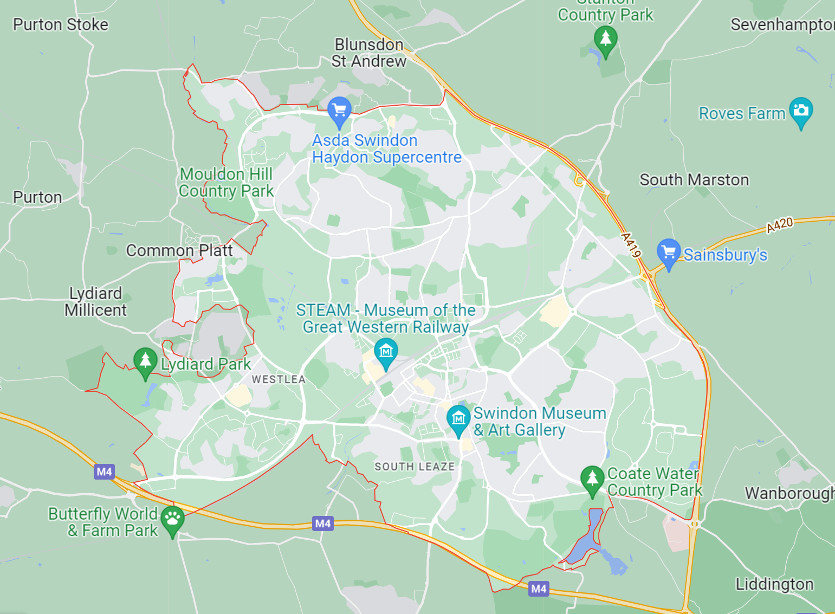Open the Asda Swindon Haydon Supercentre label

(x=387, y=148)
